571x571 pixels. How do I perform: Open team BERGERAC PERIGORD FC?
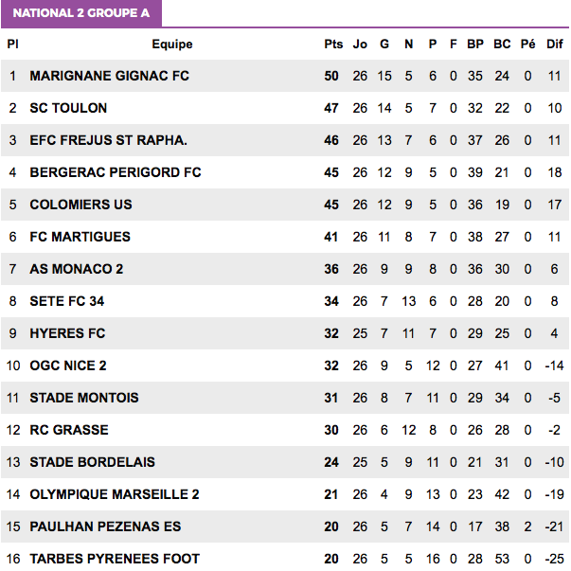tap(116, 172)
